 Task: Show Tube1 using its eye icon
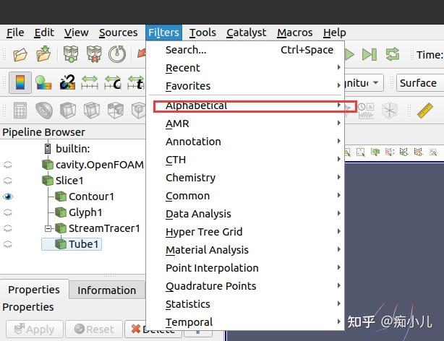[x=8, y=244]
